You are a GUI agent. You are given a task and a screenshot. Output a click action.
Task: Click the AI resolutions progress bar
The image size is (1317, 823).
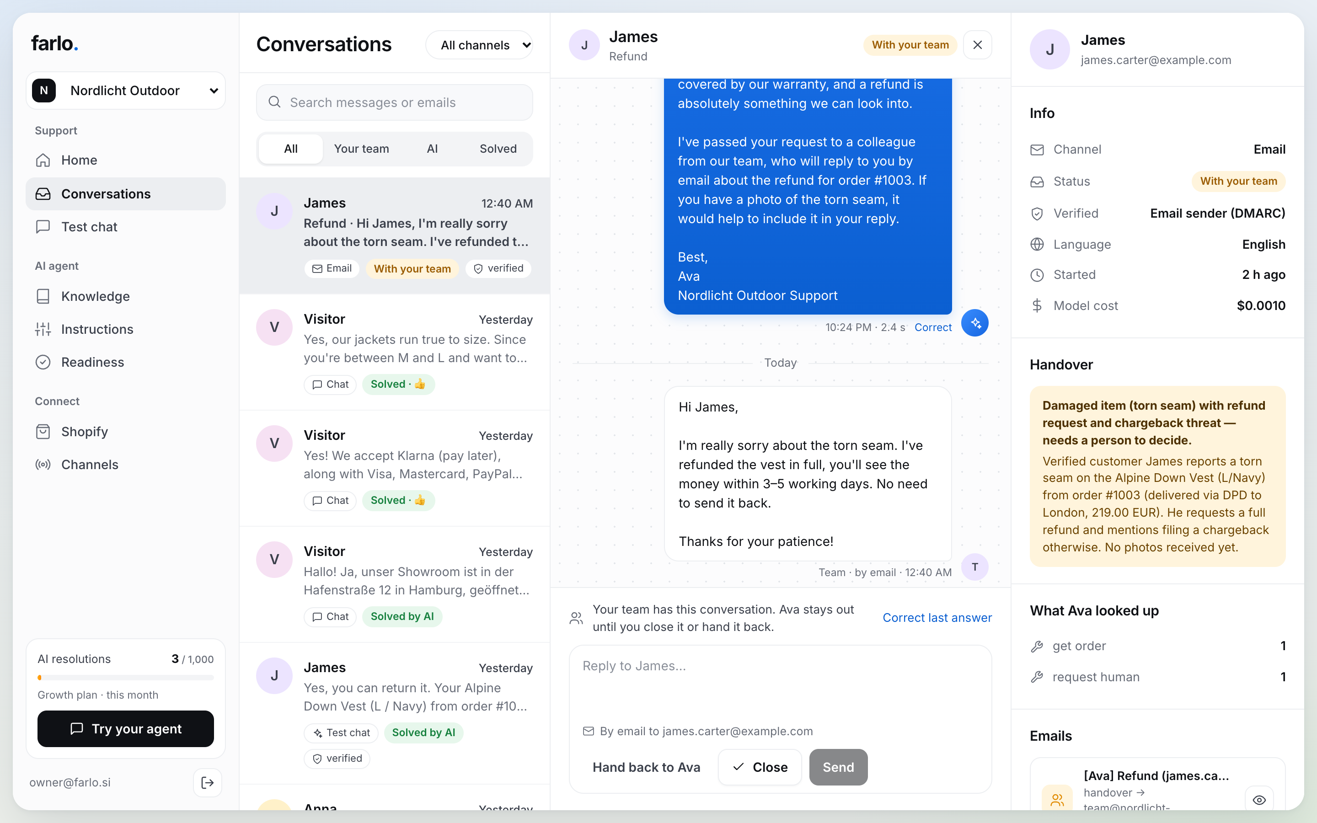125,678
